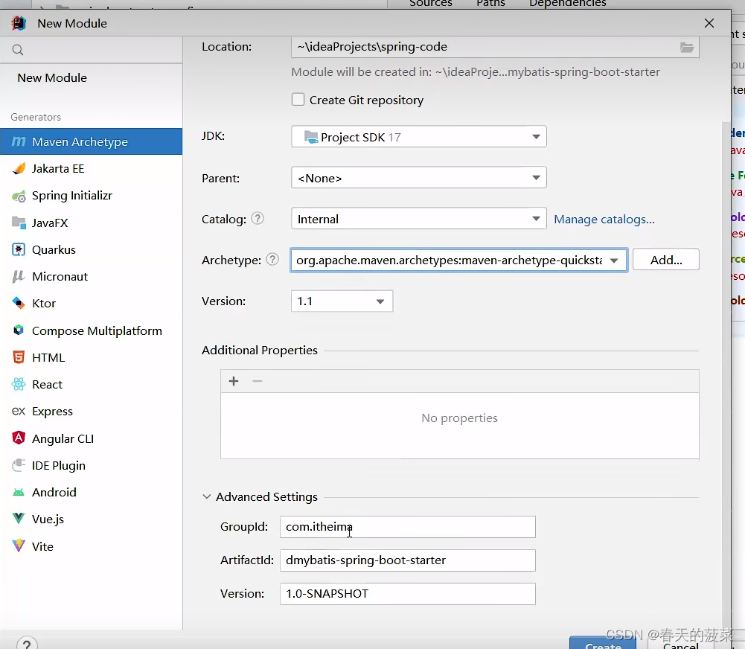Screen dimensions: 745x649
Task: Click the 1.0-SNAPSHOT version field
Action: tap(407, 594)
